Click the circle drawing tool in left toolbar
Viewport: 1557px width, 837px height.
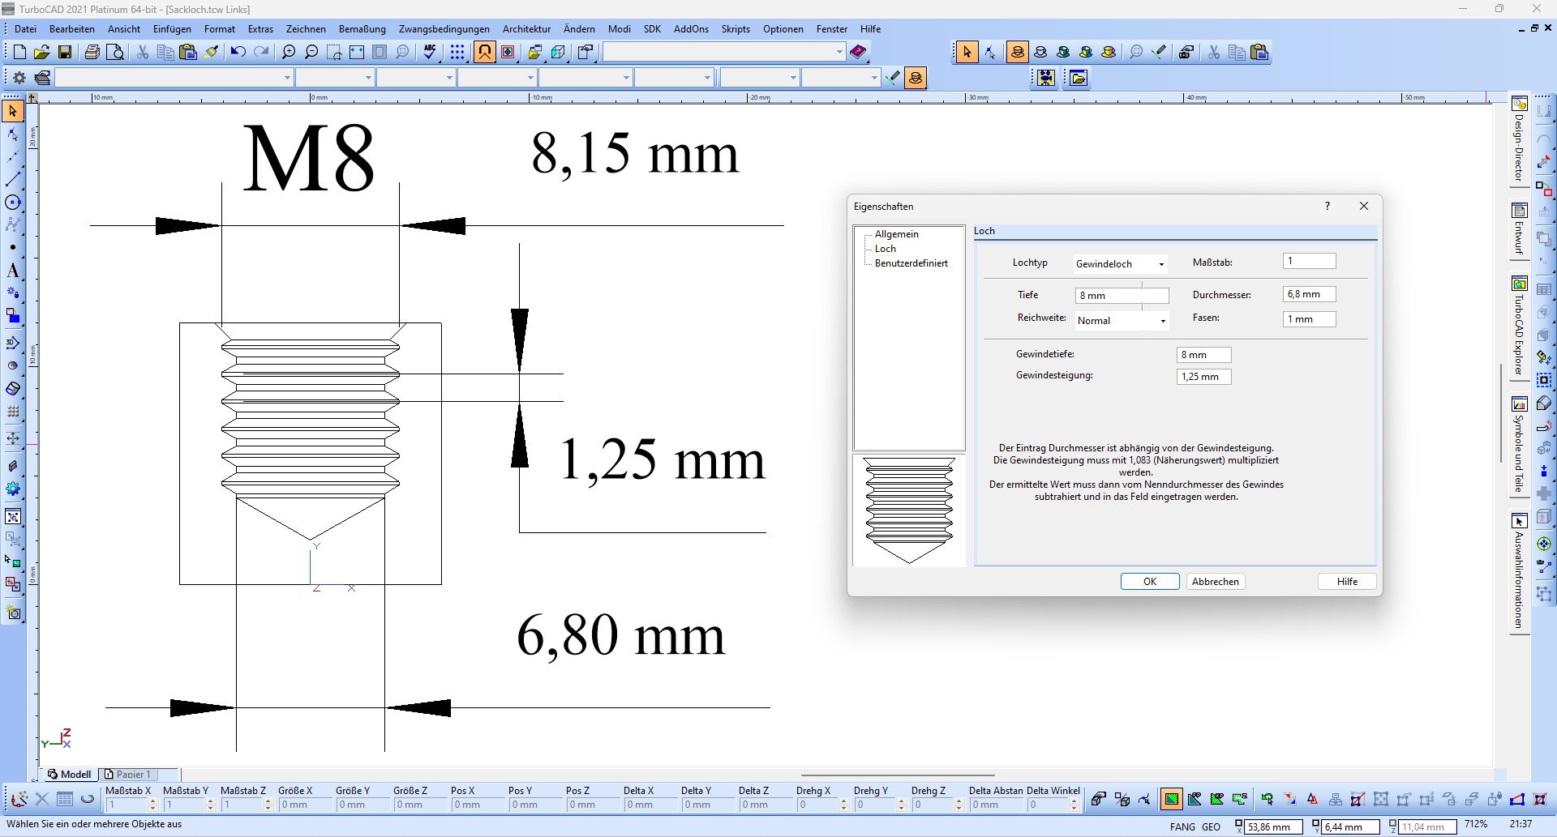click(x=13, y=203)
